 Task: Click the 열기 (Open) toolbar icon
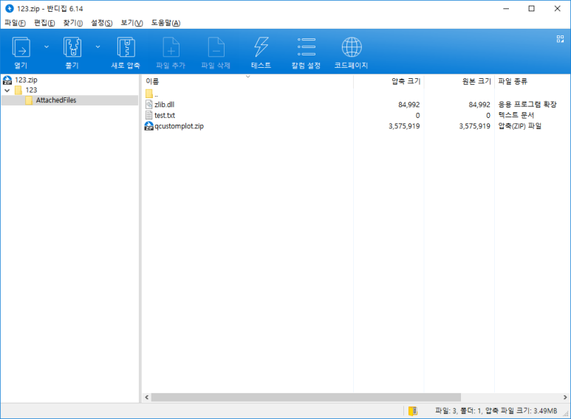pyautogui.click(x=21, y=48)
